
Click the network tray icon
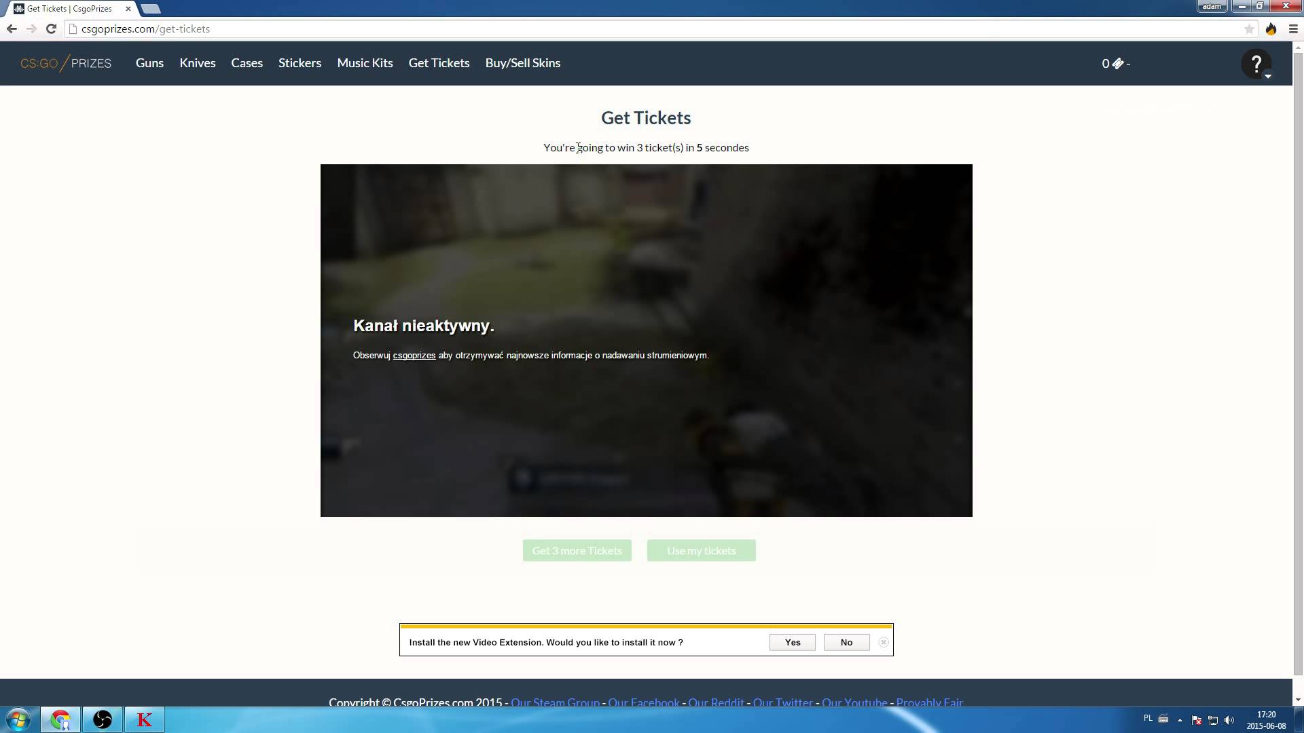click(1213, 720)
